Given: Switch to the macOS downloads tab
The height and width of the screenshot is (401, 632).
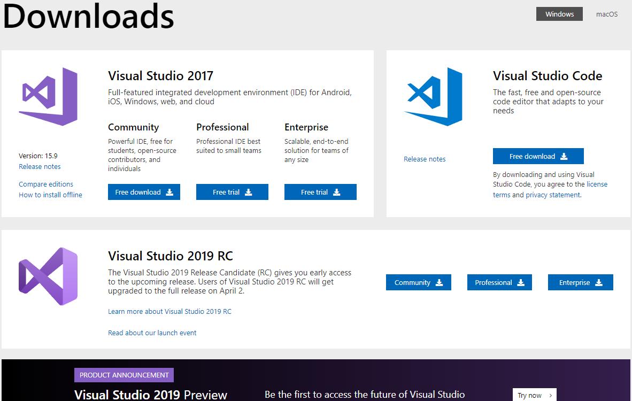Looking at the screenshot, I should [x=607, y=14].
